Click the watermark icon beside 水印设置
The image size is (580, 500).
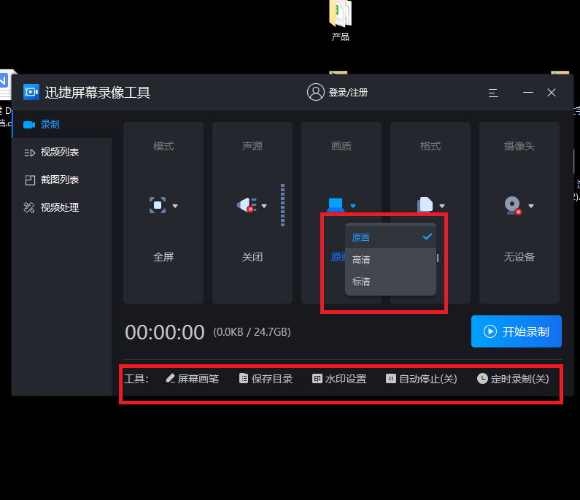[317, 379]
